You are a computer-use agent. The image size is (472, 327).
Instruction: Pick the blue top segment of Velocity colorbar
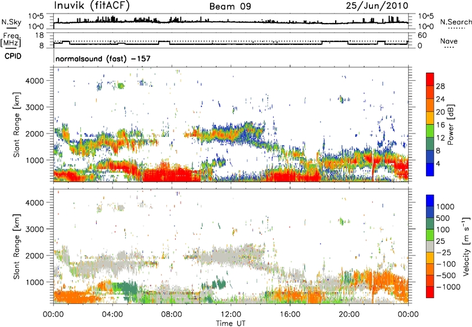point(430,201)
